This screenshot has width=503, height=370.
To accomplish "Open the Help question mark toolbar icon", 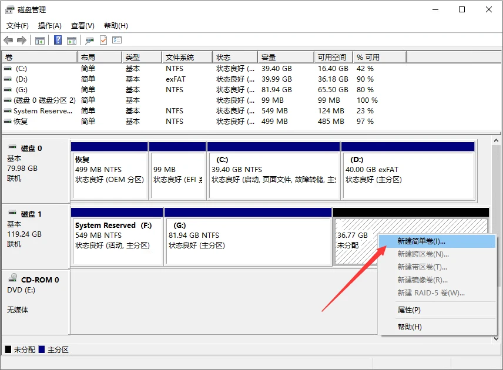I will point(57,40).
